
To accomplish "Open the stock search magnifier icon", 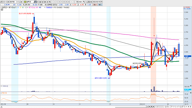I will pyautogui.click(x=19, y=2).
